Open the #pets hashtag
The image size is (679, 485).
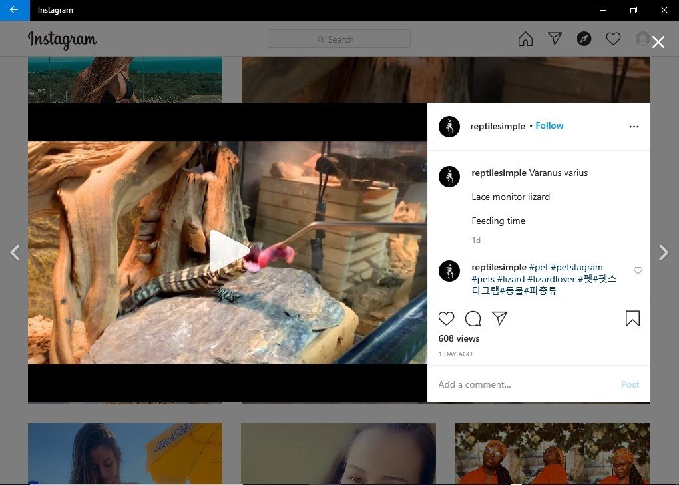[x=483, y=279]
